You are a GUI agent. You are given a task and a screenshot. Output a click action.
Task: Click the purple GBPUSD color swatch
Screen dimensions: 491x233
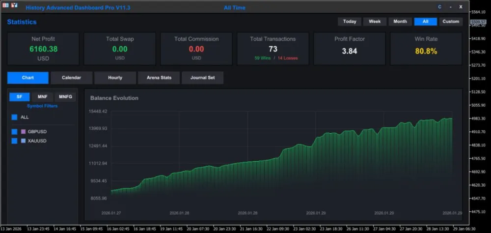tap(23, 132)
